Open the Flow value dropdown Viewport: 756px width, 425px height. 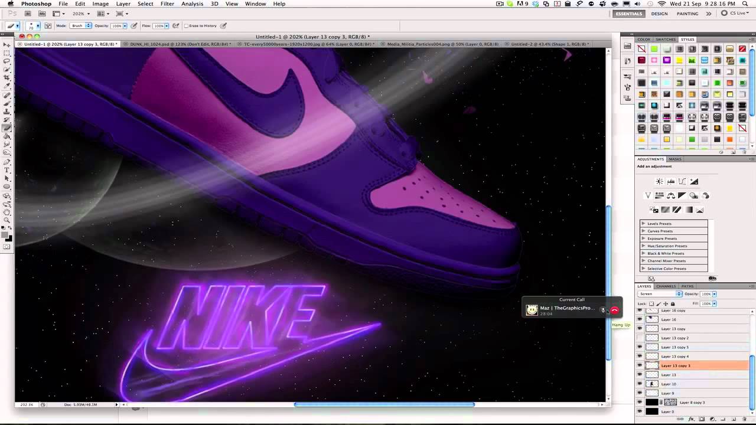[167, 26]
